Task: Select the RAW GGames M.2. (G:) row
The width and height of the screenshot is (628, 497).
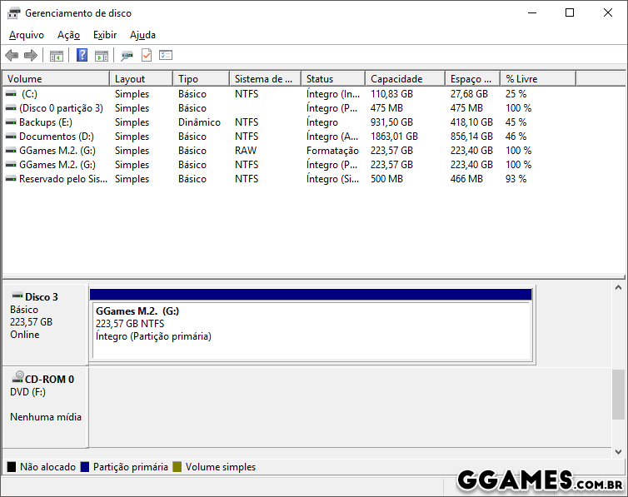Action: (57, 151)
